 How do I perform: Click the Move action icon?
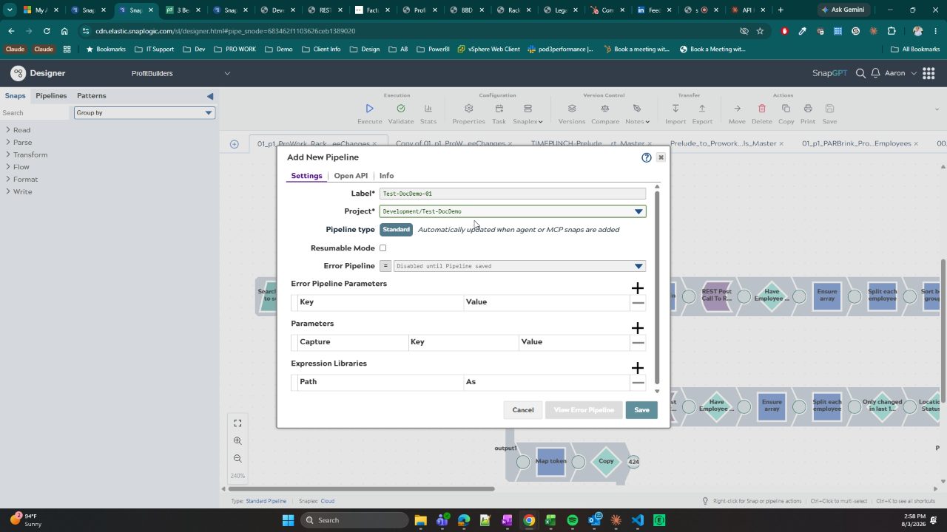737,109
